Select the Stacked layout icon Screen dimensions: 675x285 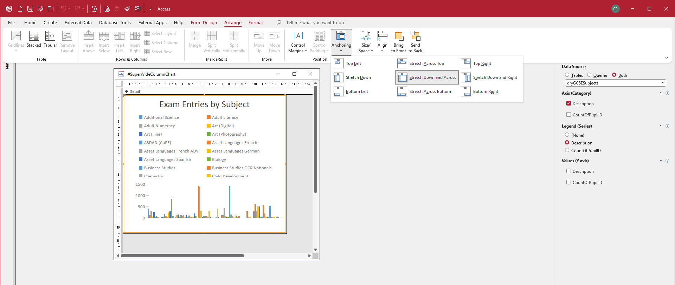(x=34, y=39)
